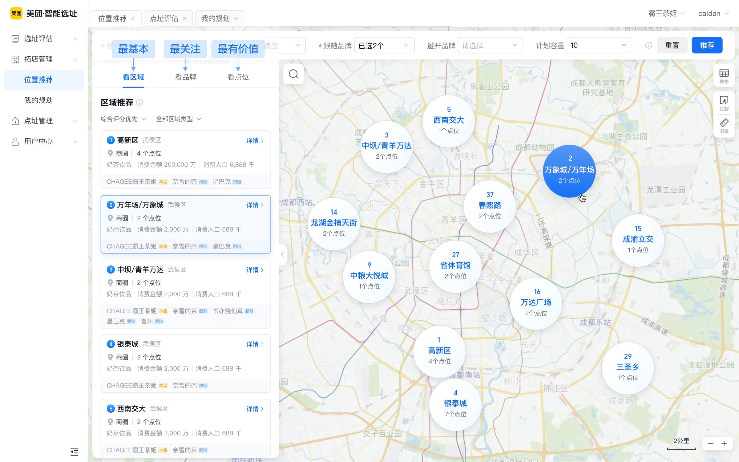Zoom out the map with minus

(x=711, y=444)
